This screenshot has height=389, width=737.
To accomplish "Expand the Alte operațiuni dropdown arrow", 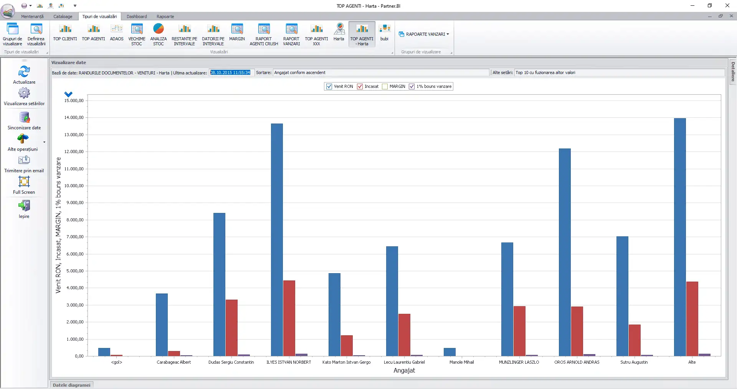I will (x=44, y=142).
